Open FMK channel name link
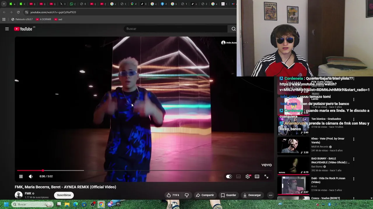 28,193
